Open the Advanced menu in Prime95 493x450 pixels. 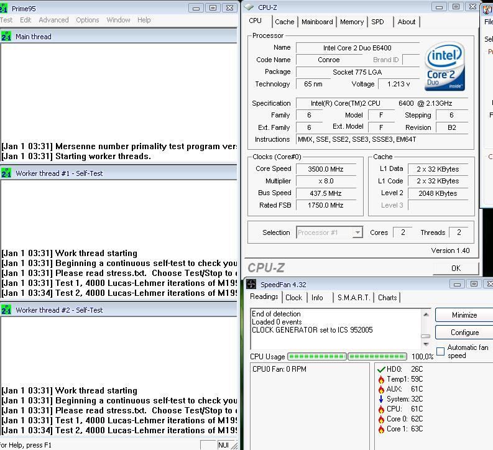[53, 20]
